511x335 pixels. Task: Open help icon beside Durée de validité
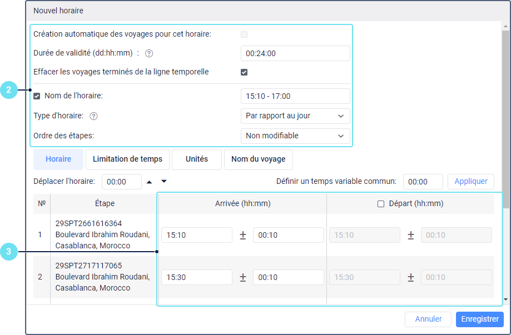149,53
